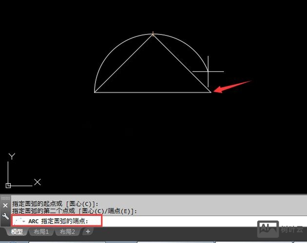Click the 圆心(C) option in second prompt line
This screenshot has height=243, width=307.
tap(93, 211)
